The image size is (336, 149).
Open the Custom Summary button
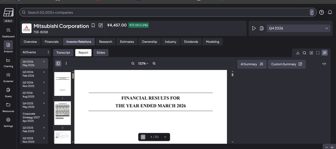pyautogui.click(x=287, y=64)
